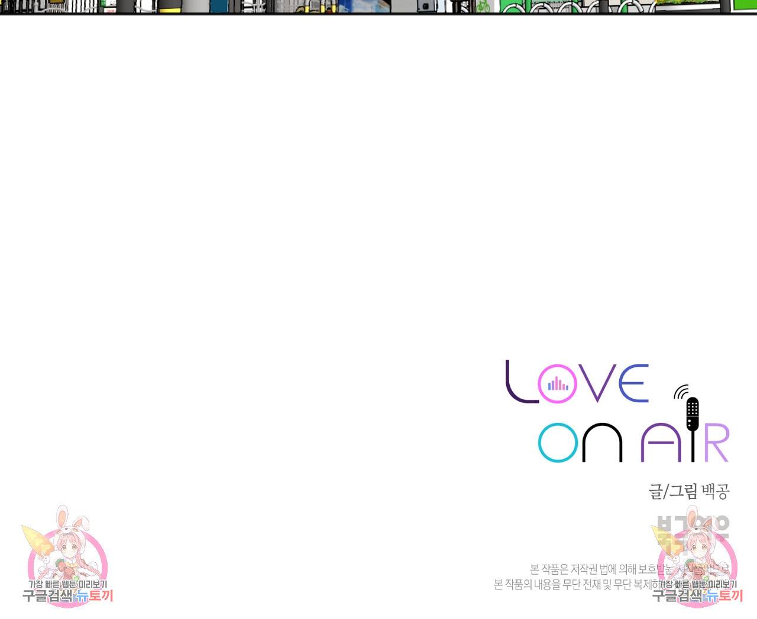This screenshot has height=619, width=757.
Task: Click the black letter n in ON
Action: click(603, 442)
